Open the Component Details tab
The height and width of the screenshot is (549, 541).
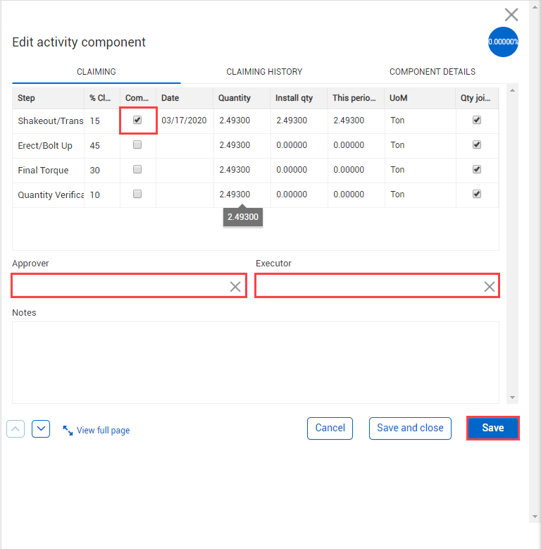pyautogui.click(x=432, y=72)
